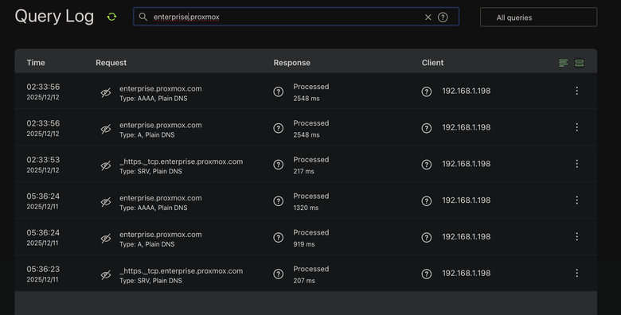Image resolution: width=621 pixels, height=315 pixels.
Task: Open three-dot menu for 05:36:24 AAAA row
Action: pyautogui.click(x=576, y=200)
